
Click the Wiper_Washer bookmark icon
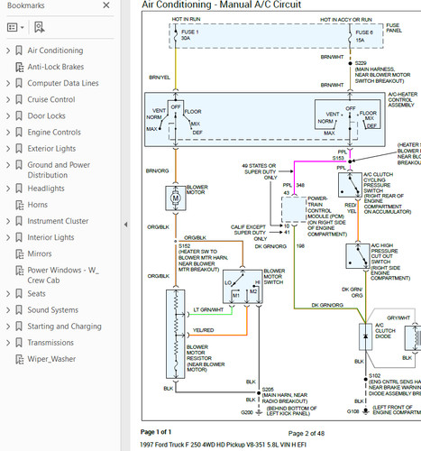[x=20, y=359]
